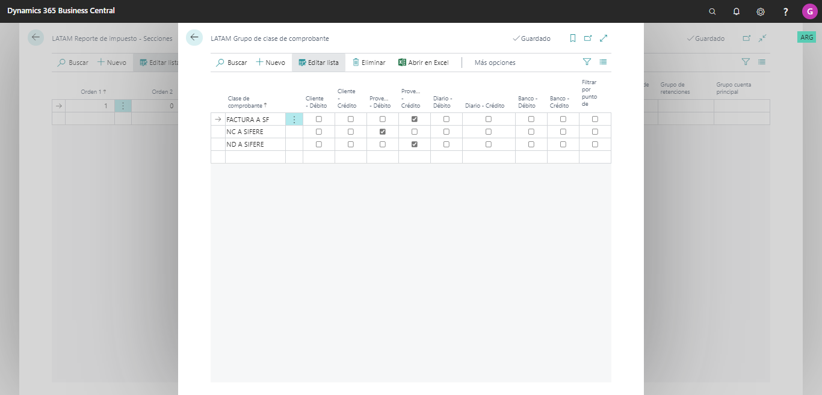Toggle Editar lista in dialog toolbar
Image resolution: width=822 pixels, height=395 pixels.
(318, 63)
